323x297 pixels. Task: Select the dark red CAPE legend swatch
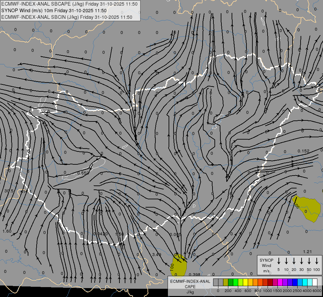(x=270, y=282)
